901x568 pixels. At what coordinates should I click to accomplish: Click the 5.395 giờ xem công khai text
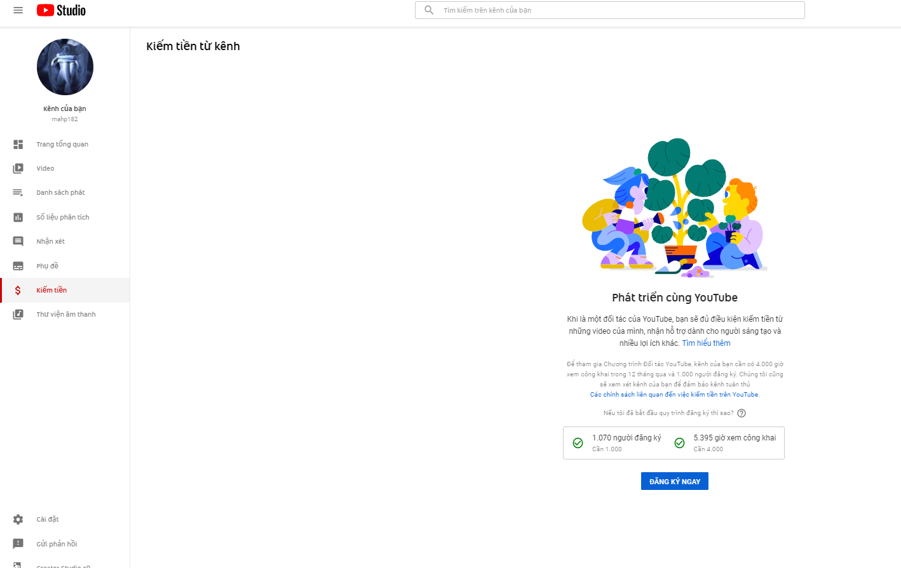coord(735,438)
